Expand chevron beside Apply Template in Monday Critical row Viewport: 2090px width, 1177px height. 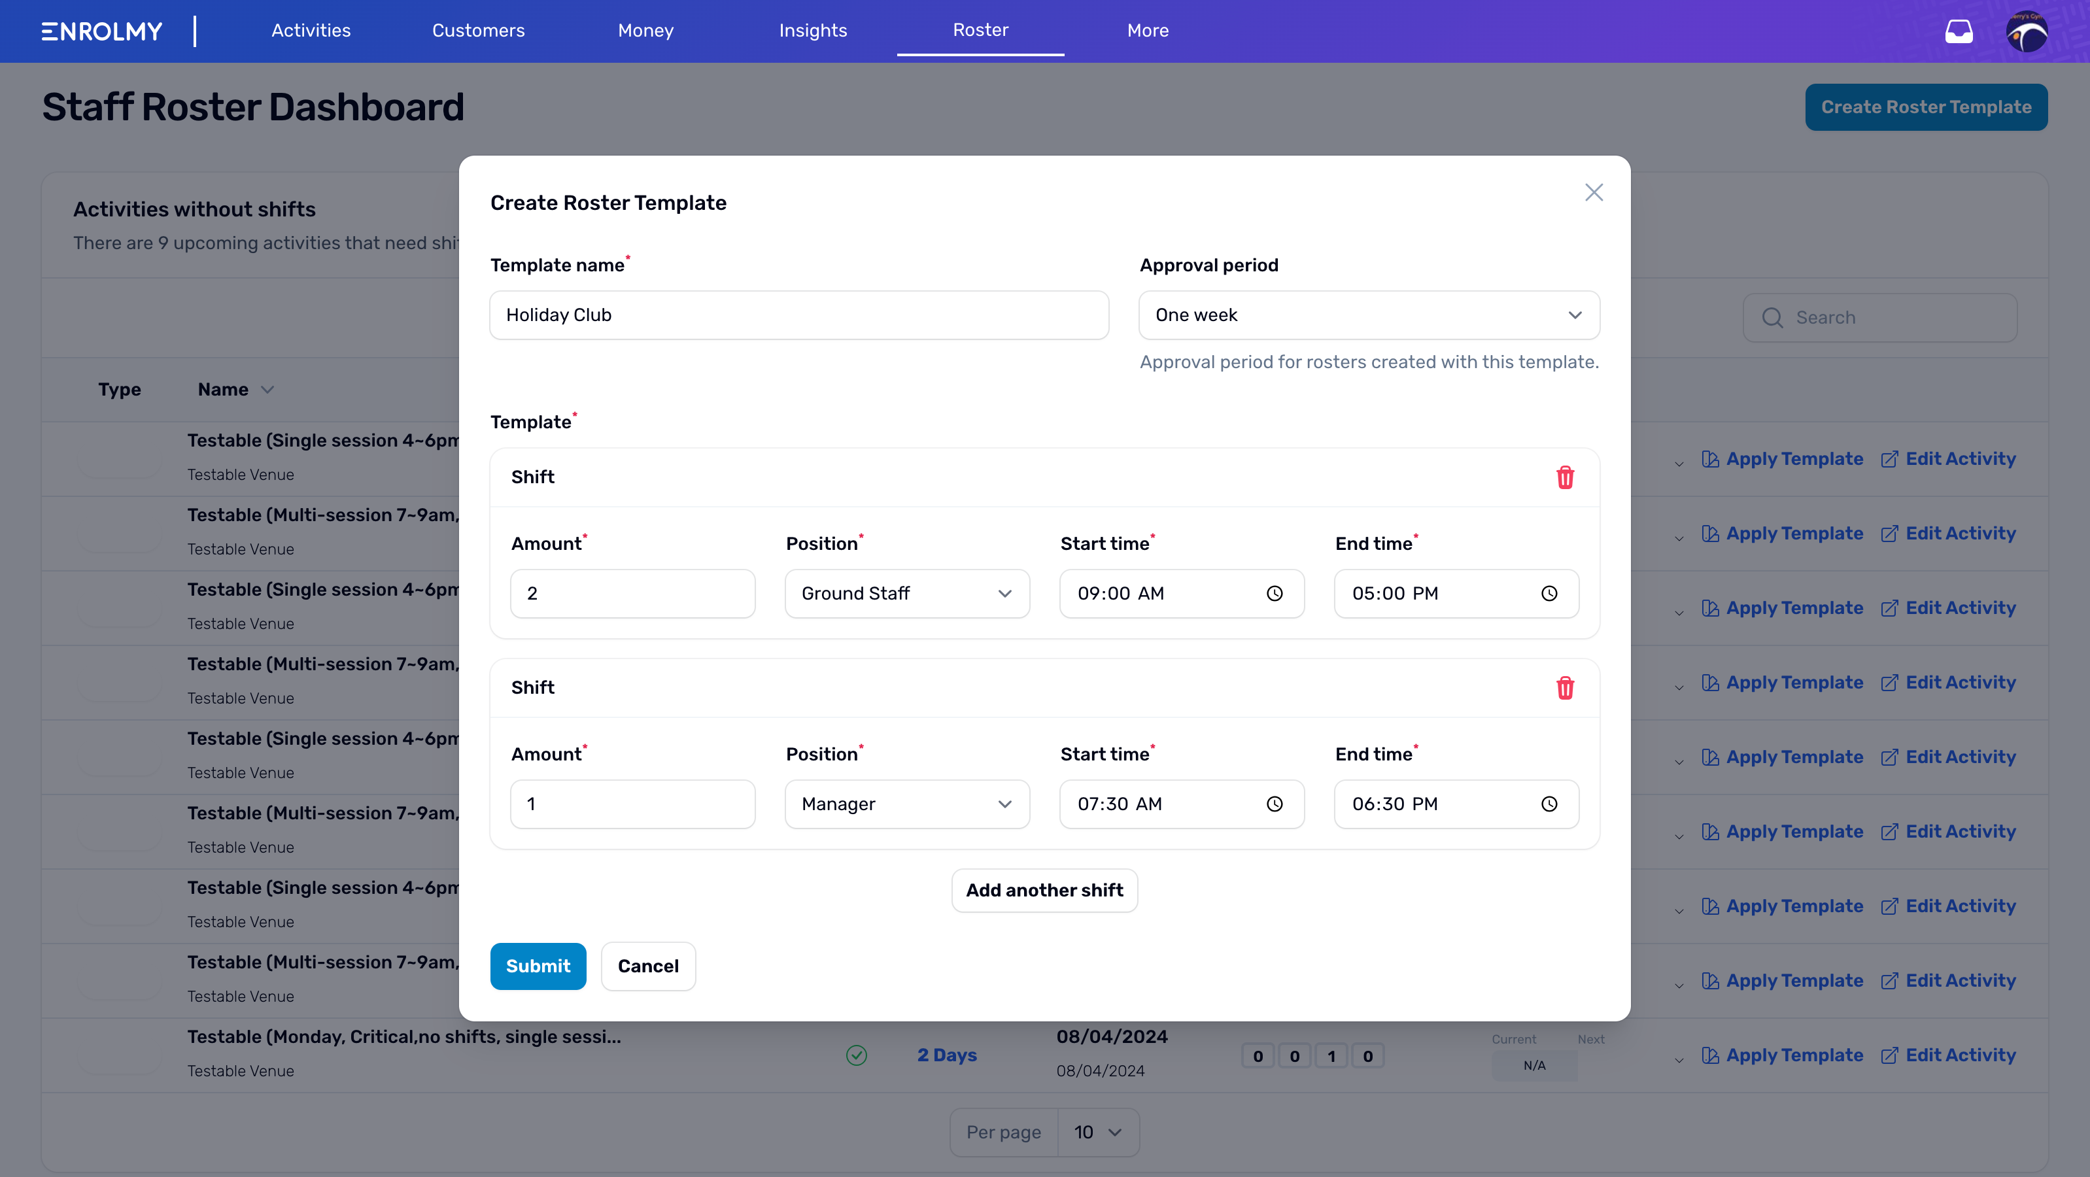(1679, 1059)
